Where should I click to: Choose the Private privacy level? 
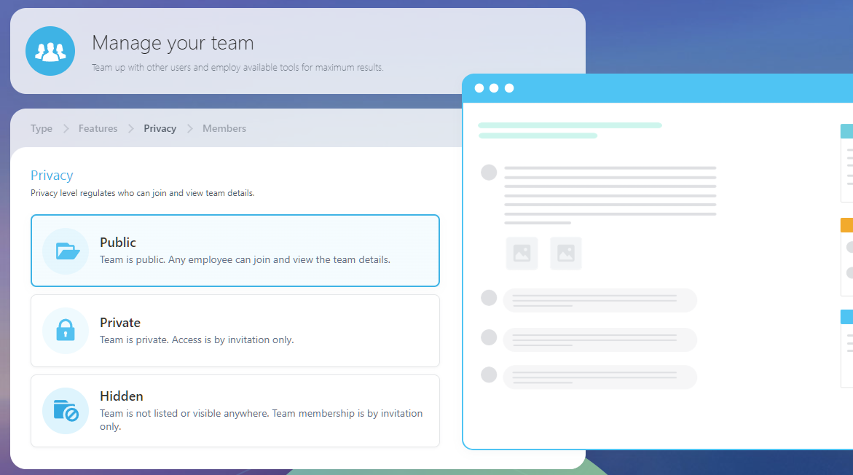tap(235, 330)
